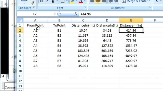Open the Fill Color dropdown arrow
Screen dimensions: 163x91
click(76, 1)
